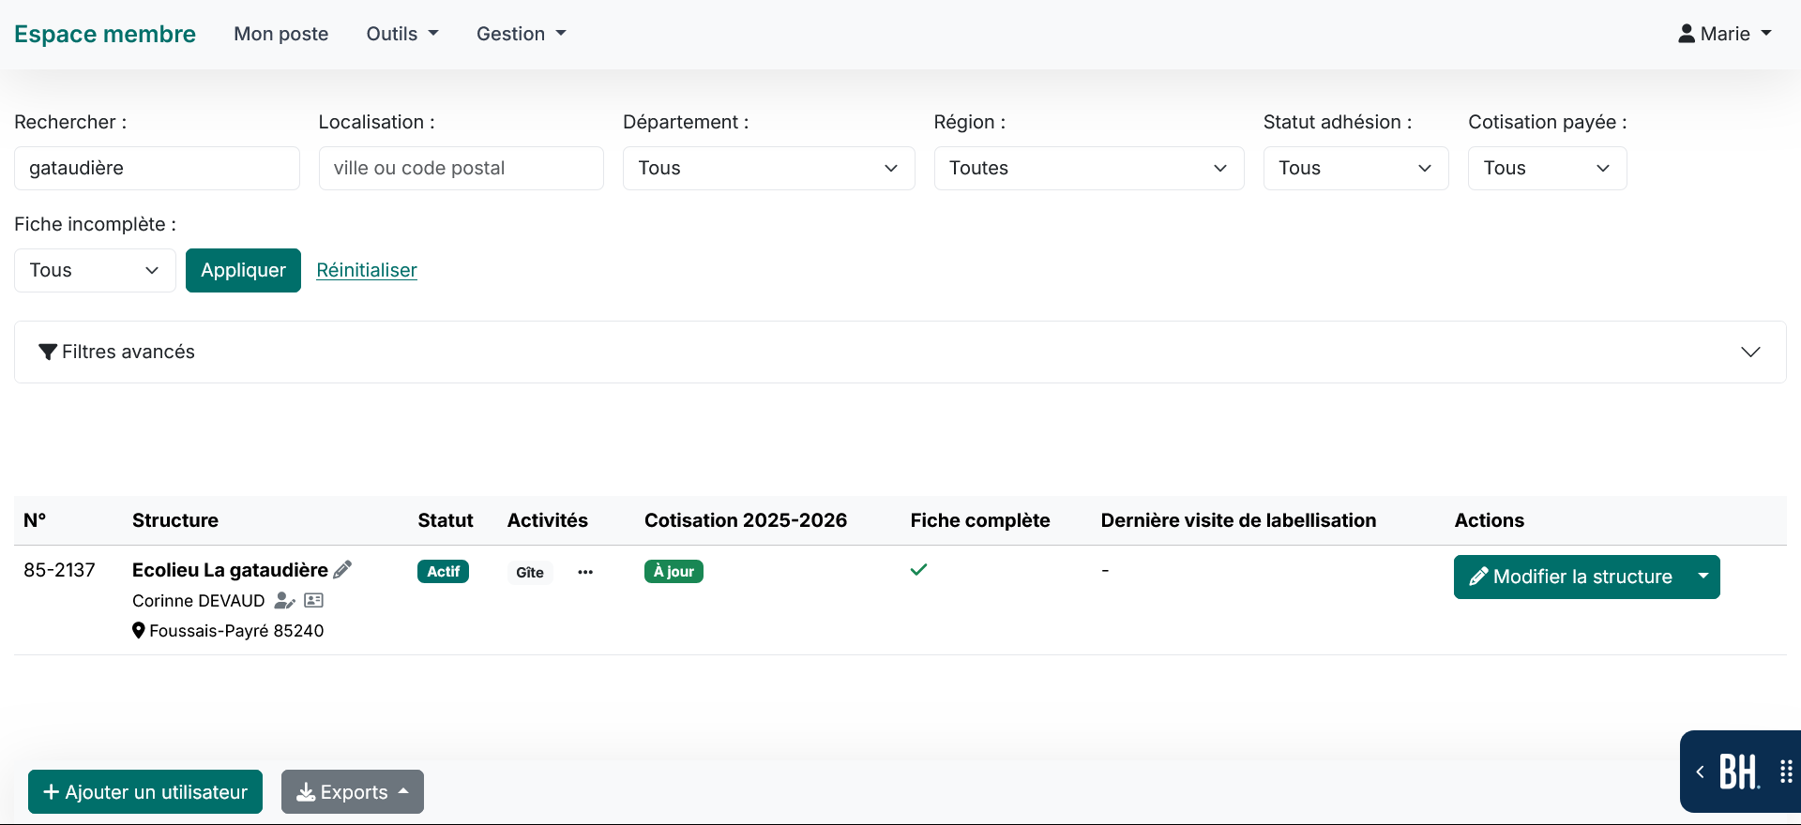Expand the Filtres avancés panel
The image size is (1801, 825).
900,352
